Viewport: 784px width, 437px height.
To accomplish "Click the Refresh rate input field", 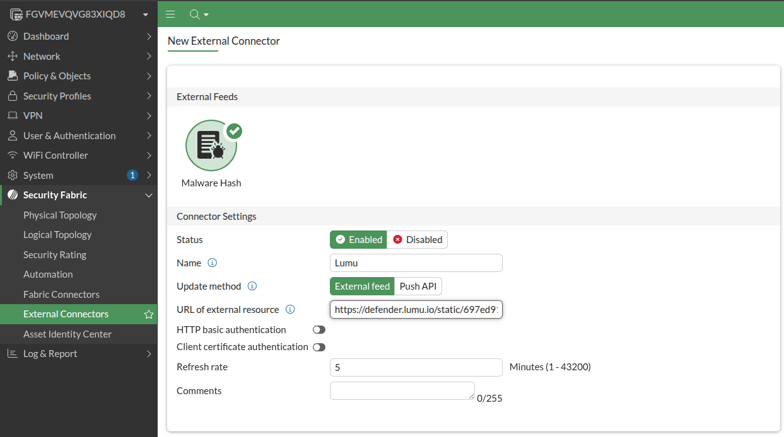I will tap(416, 367).
